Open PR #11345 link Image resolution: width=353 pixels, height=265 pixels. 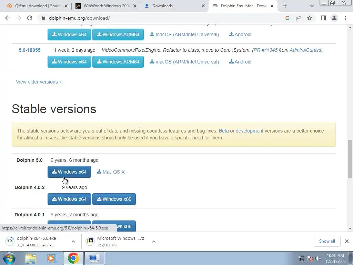265,50
